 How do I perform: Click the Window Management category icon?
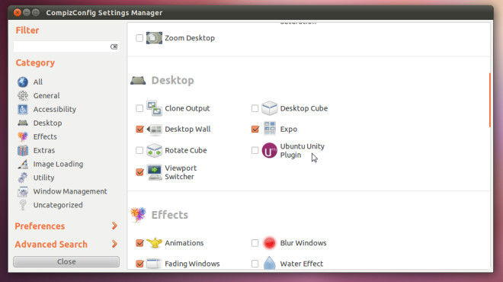point(22,191)
